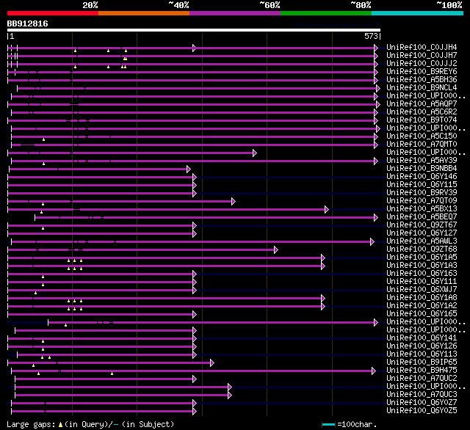Select the UniRef100_A5C6R2 label

(422, 112)
